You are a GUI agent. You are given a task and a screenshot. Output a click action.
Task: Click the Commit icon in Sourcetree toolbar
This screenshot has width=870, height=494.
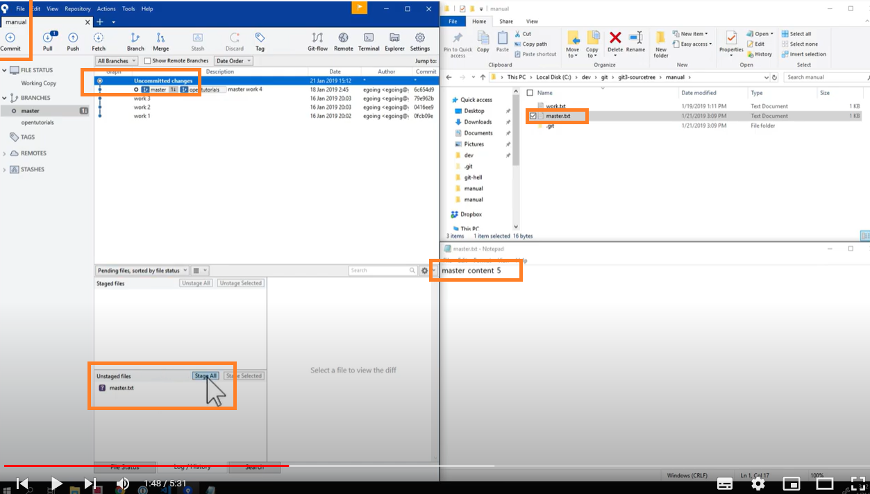[x=10, y=37]
